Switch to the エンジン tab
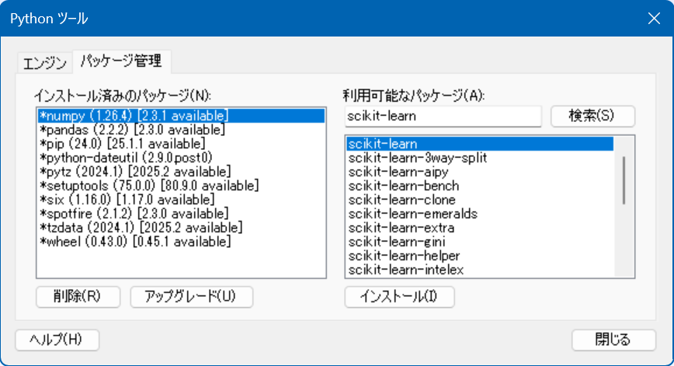 coord(45,63)
